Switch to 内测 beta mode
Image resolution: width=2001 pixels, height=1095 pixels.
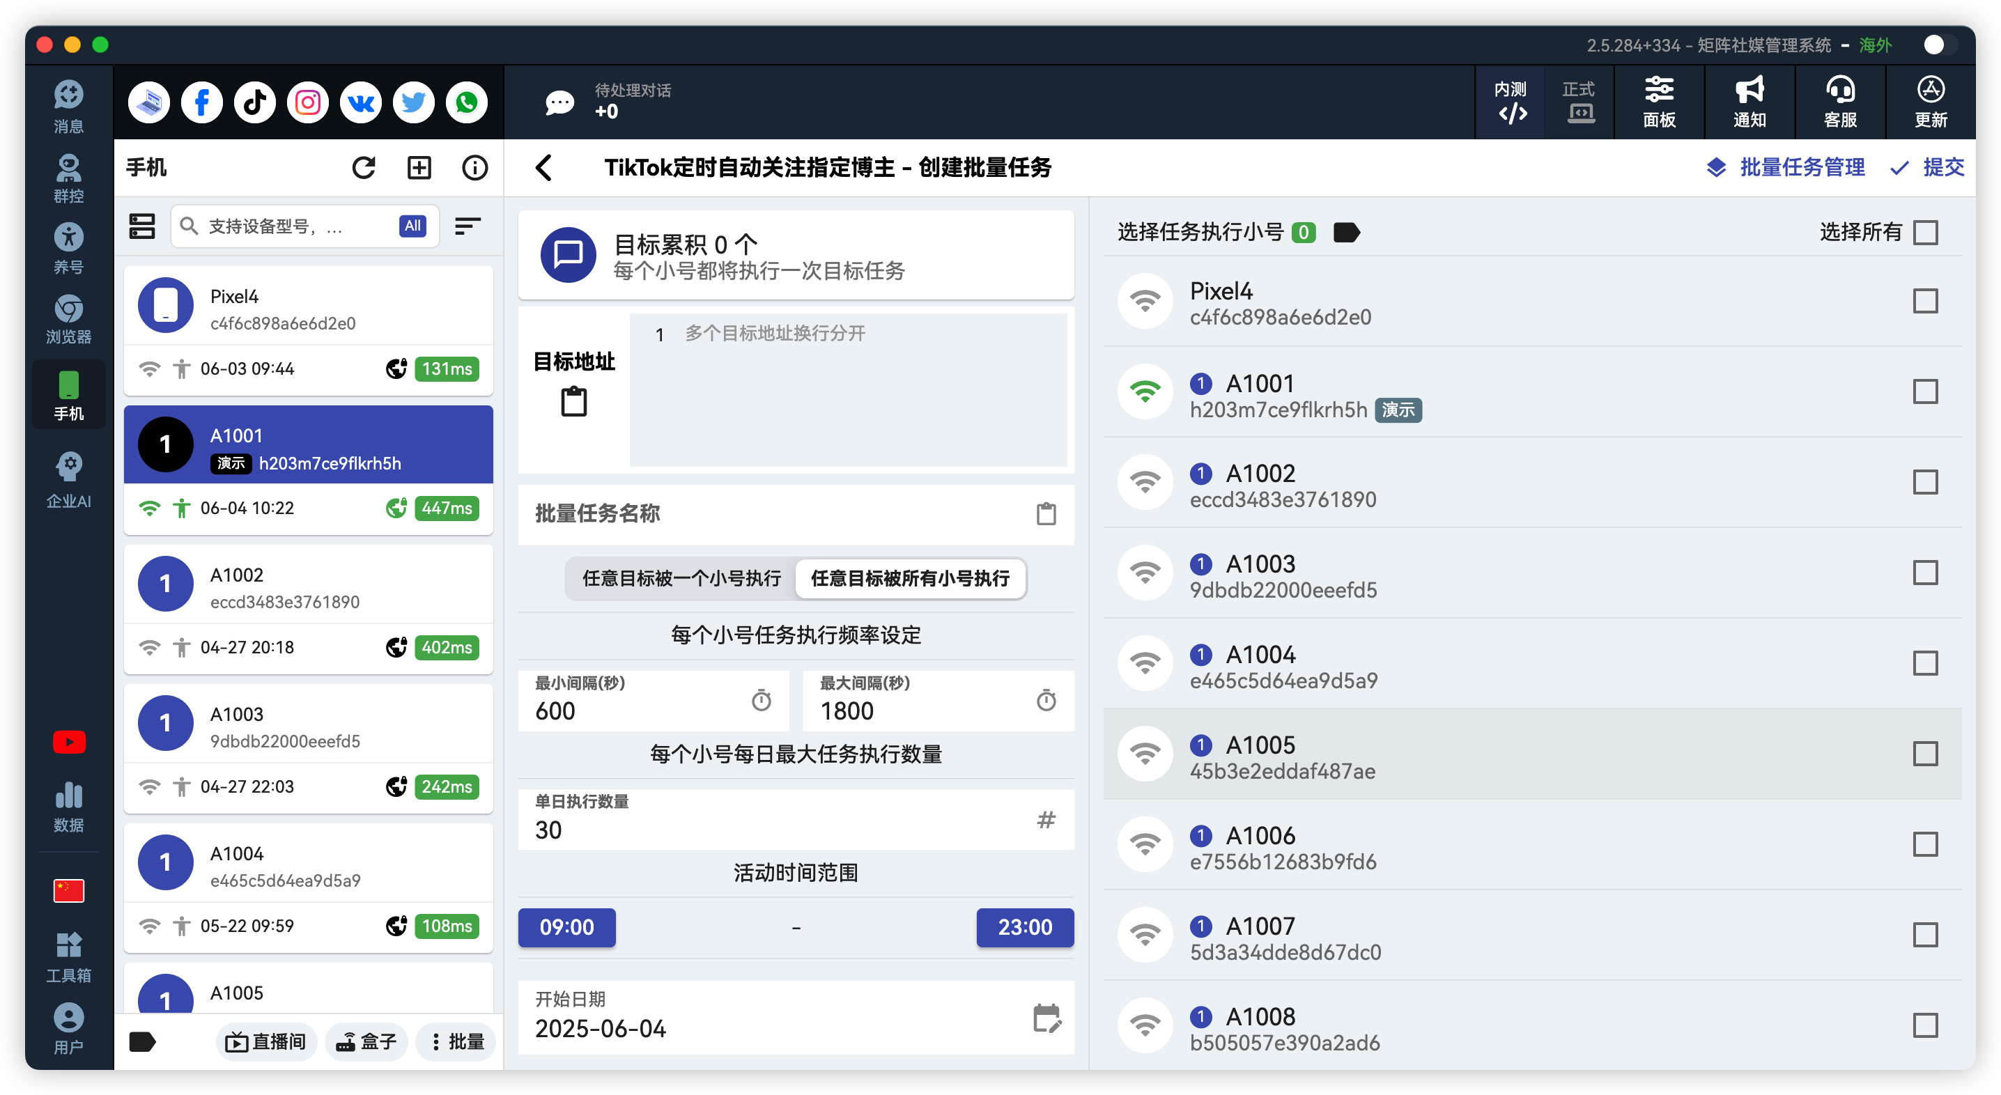pyautogui.click(x=1511, y=102)
